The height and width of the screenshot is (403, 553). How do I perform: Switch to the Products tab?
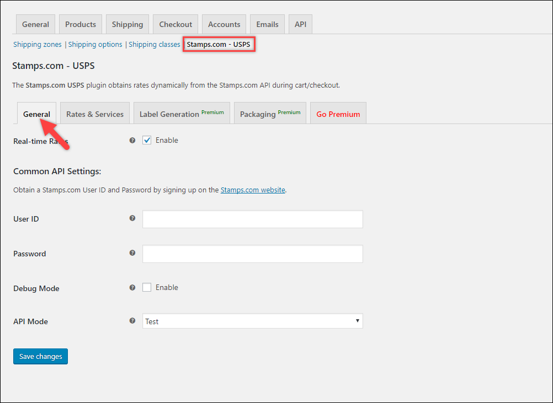[81, 24]
